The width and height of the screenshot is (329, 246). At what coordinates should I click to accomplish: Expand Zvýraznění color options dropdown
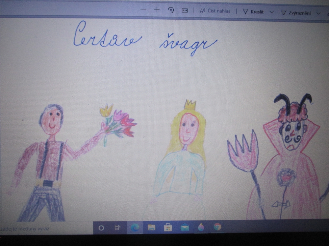318,13
